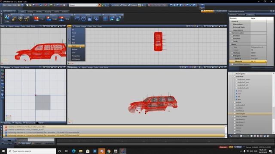This screenshot has height=154, width=275.
Task: Toggle User-defined options checkbox
Action: [232, 64]
